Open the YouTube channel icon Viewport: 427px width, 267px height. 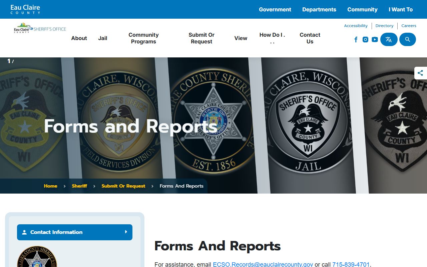(375, 40)
